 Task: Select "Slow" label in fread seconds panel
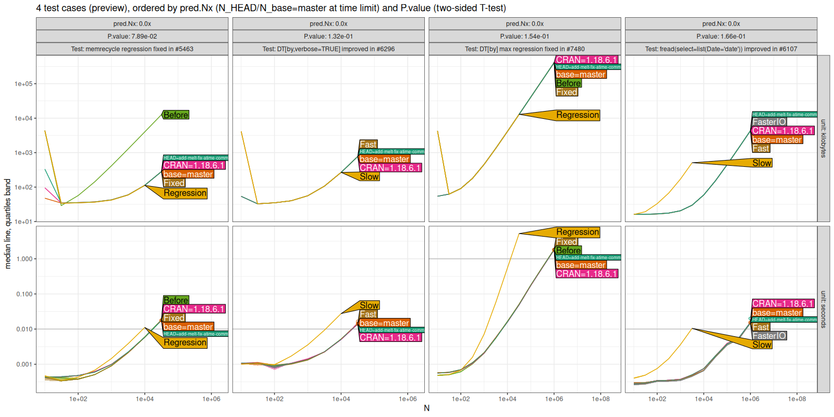click(762, 345)
